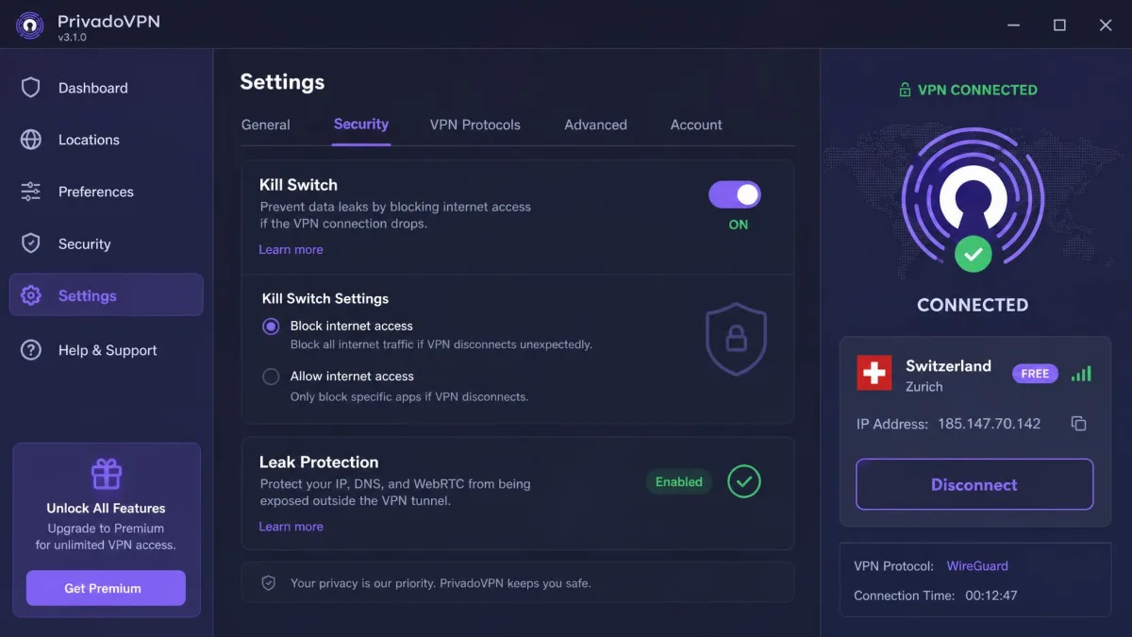1132x637 pixels.
Task: Open Learn more under Leak Protection
Action: (x=291, y=527)
